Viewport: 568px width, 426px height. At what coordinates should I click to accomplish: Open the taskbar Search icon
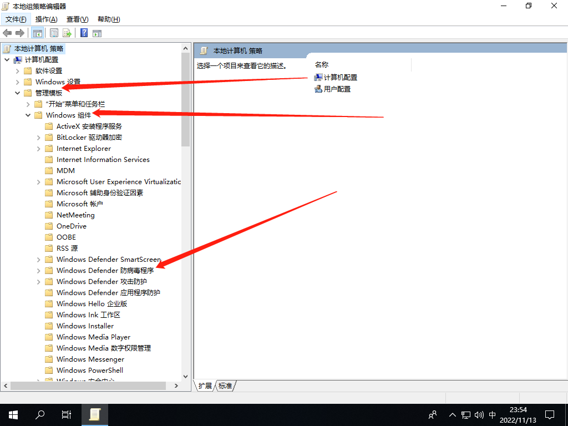pyautogui.click(x=40, y=415)
